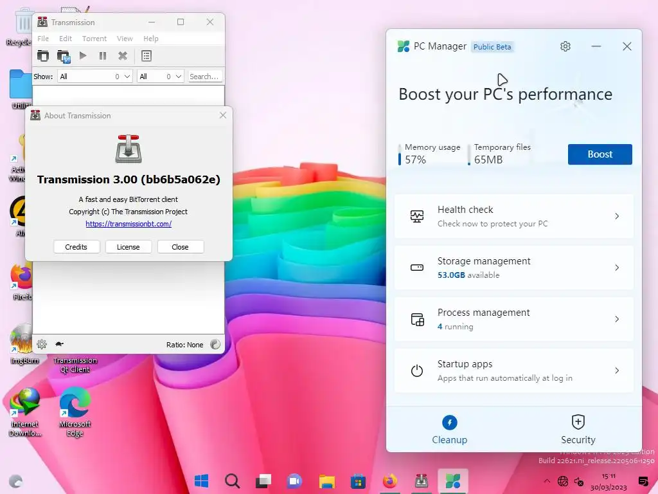Open PC Manager settings gear
The width and height of the screenshot is (658, 494).
pos(565,46)
